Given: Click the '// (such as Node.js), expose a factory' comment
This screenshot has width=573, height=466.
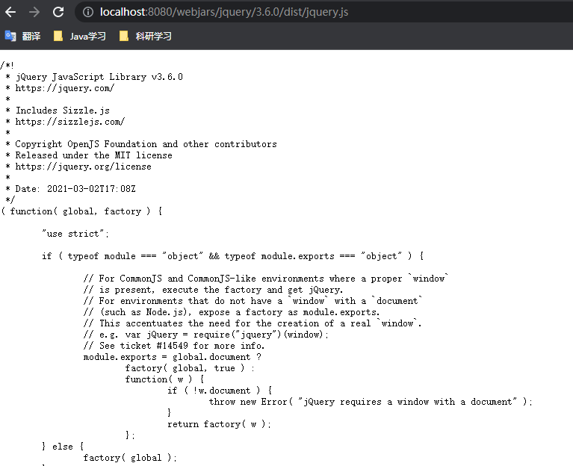Looking at the screenshot, I should point(232,312).
